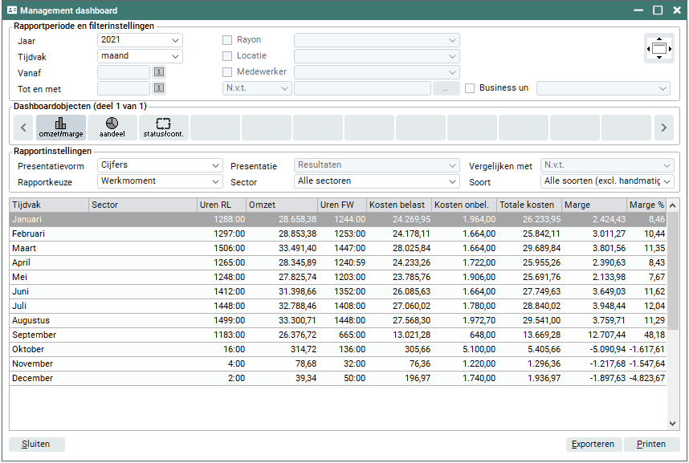The width and height of the screenshot is (689, 463).
Task: Click the Marge column header
Action: [593, 205]
